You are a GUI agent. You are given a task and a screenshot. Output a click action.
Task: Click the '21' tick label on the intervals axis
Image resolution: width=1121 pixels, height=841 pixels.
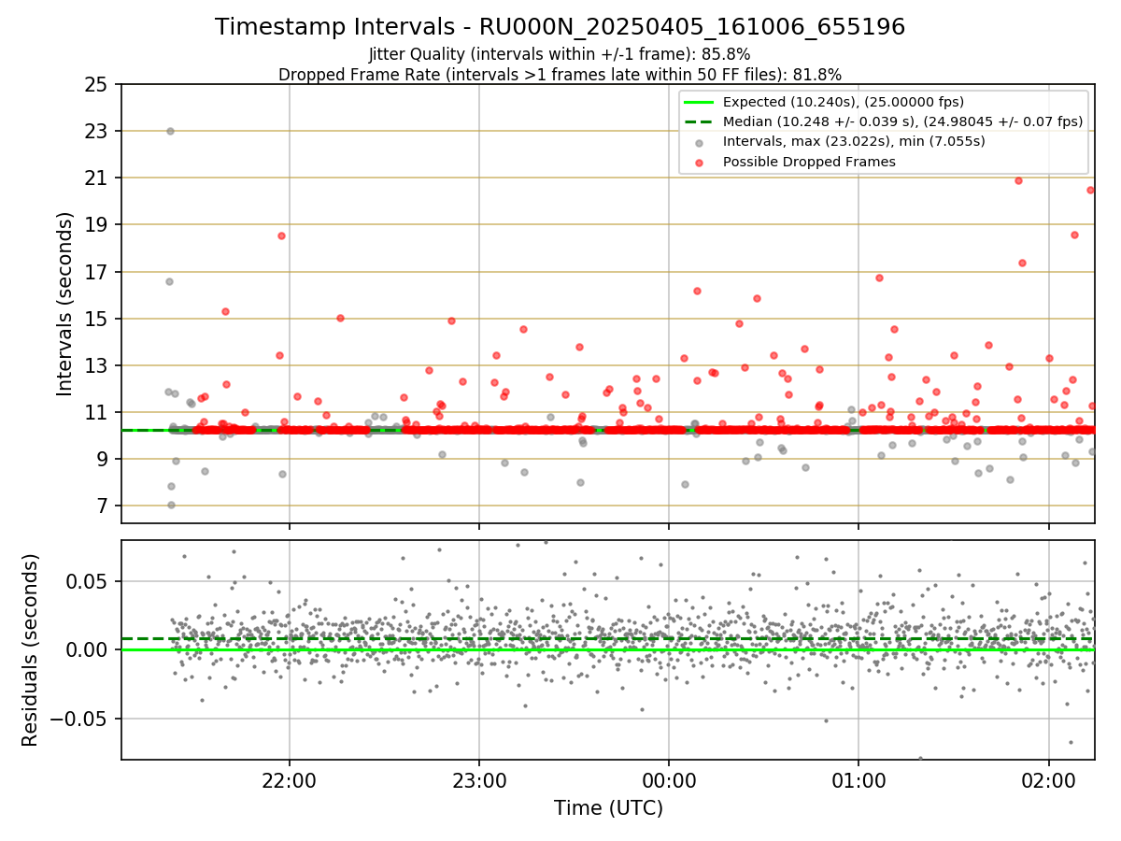pos(96,178)
